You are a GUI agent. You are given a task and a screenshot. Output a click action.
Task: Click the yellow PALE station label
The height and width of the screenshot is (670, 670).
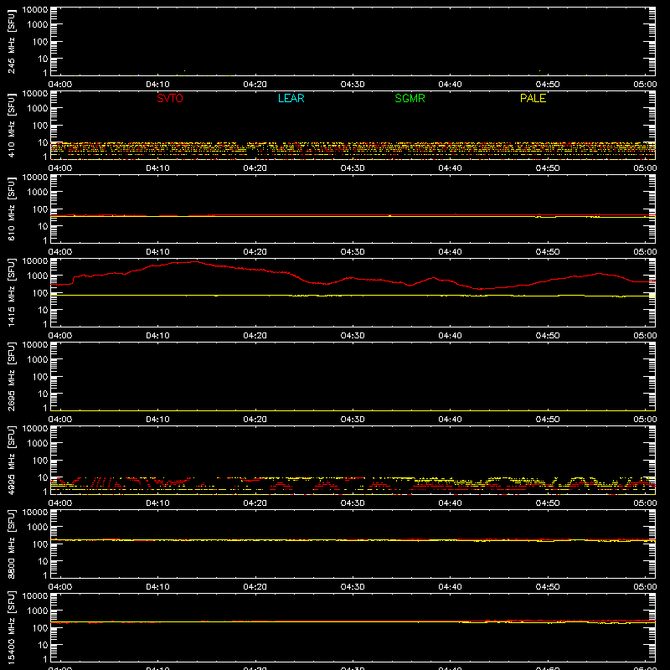pyautogui.click(x=533, y=98)
